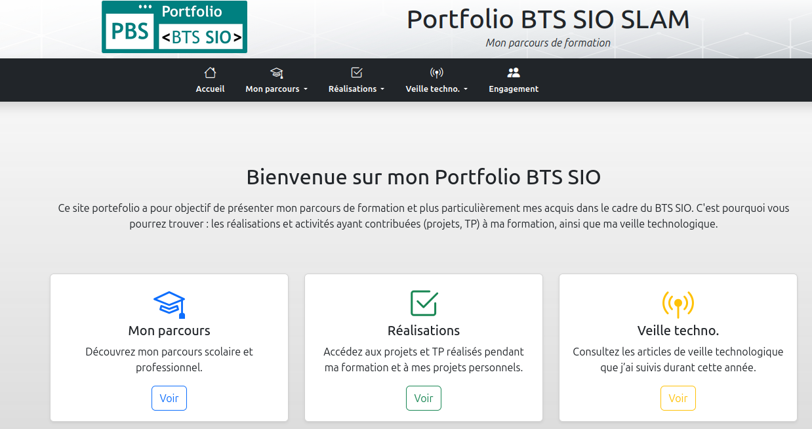This screenshot has height=429, width=812.
Task: Open the Engagement page from the navbar
Action: click(514, 89)
